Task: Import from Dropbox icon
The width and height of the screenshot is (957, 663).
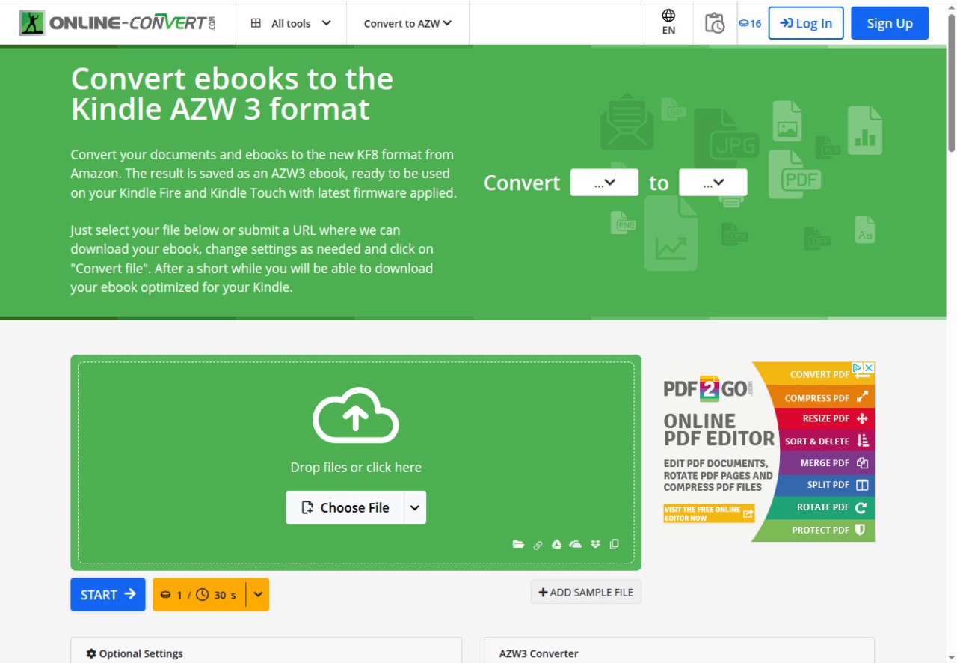Action: (595, 544)
